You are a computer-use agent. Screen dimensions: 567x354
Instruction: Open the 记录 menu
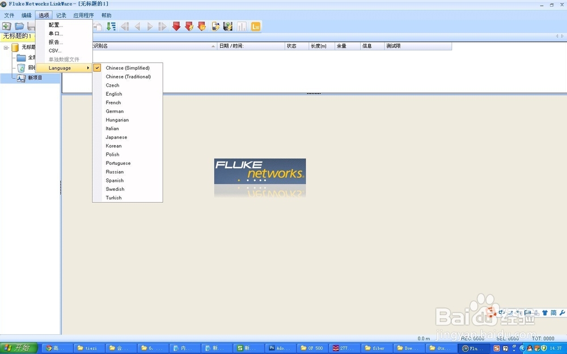[61, 15]
